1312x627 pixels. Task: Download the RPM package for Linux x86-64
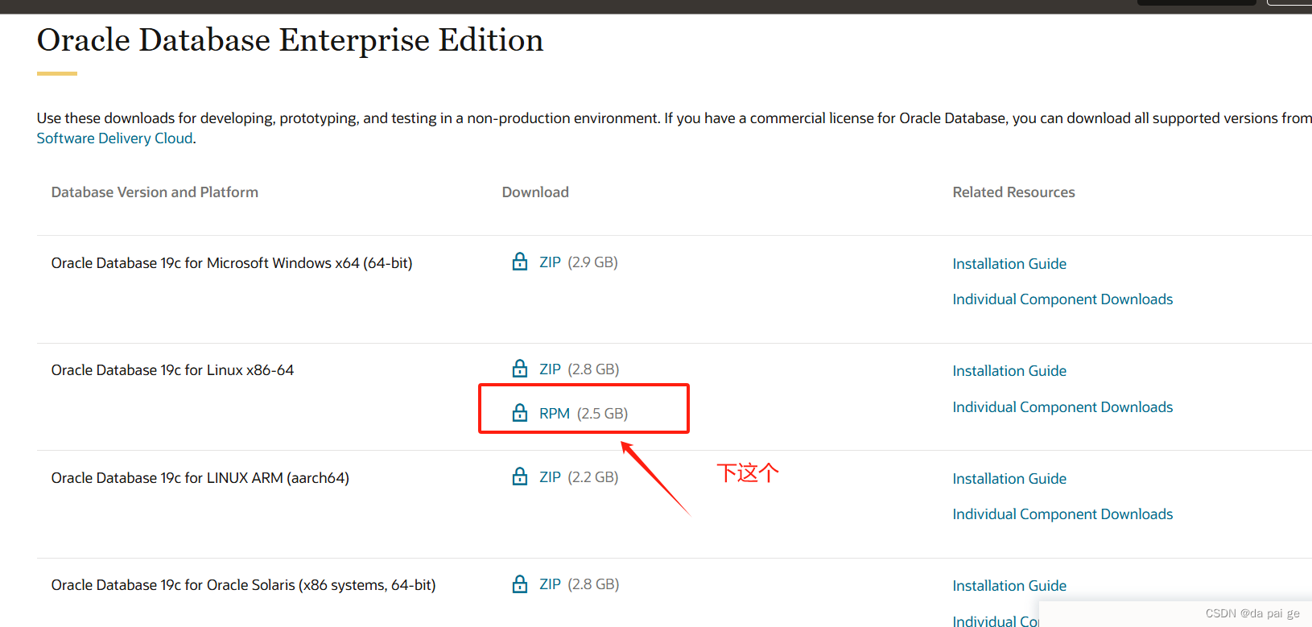555,414
